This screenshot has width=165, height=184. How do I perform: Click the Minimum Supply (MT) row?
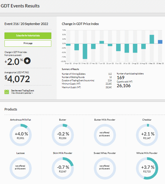(87, 84)
